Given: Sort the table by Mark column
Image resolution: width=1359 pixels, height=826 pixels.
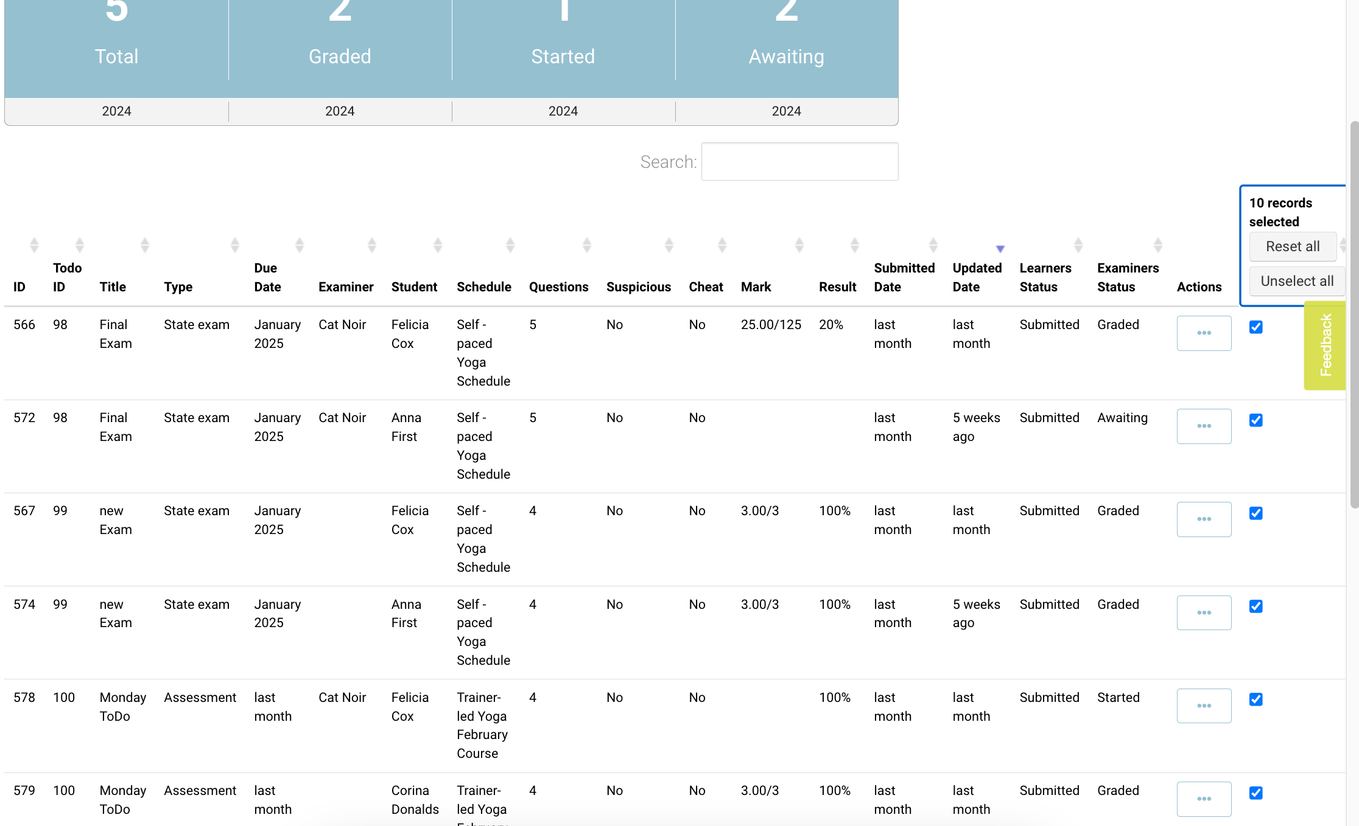Looking at the screenshot, I should [799, 245].
